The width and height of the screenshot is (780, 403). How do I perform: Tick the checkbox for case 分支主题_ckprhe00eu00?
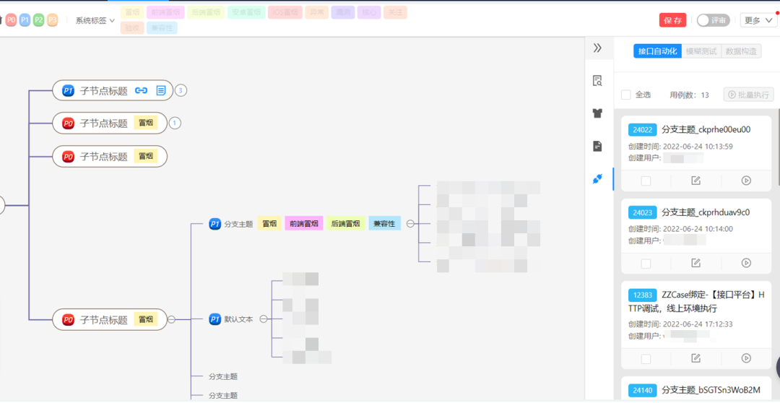[646, 181]
